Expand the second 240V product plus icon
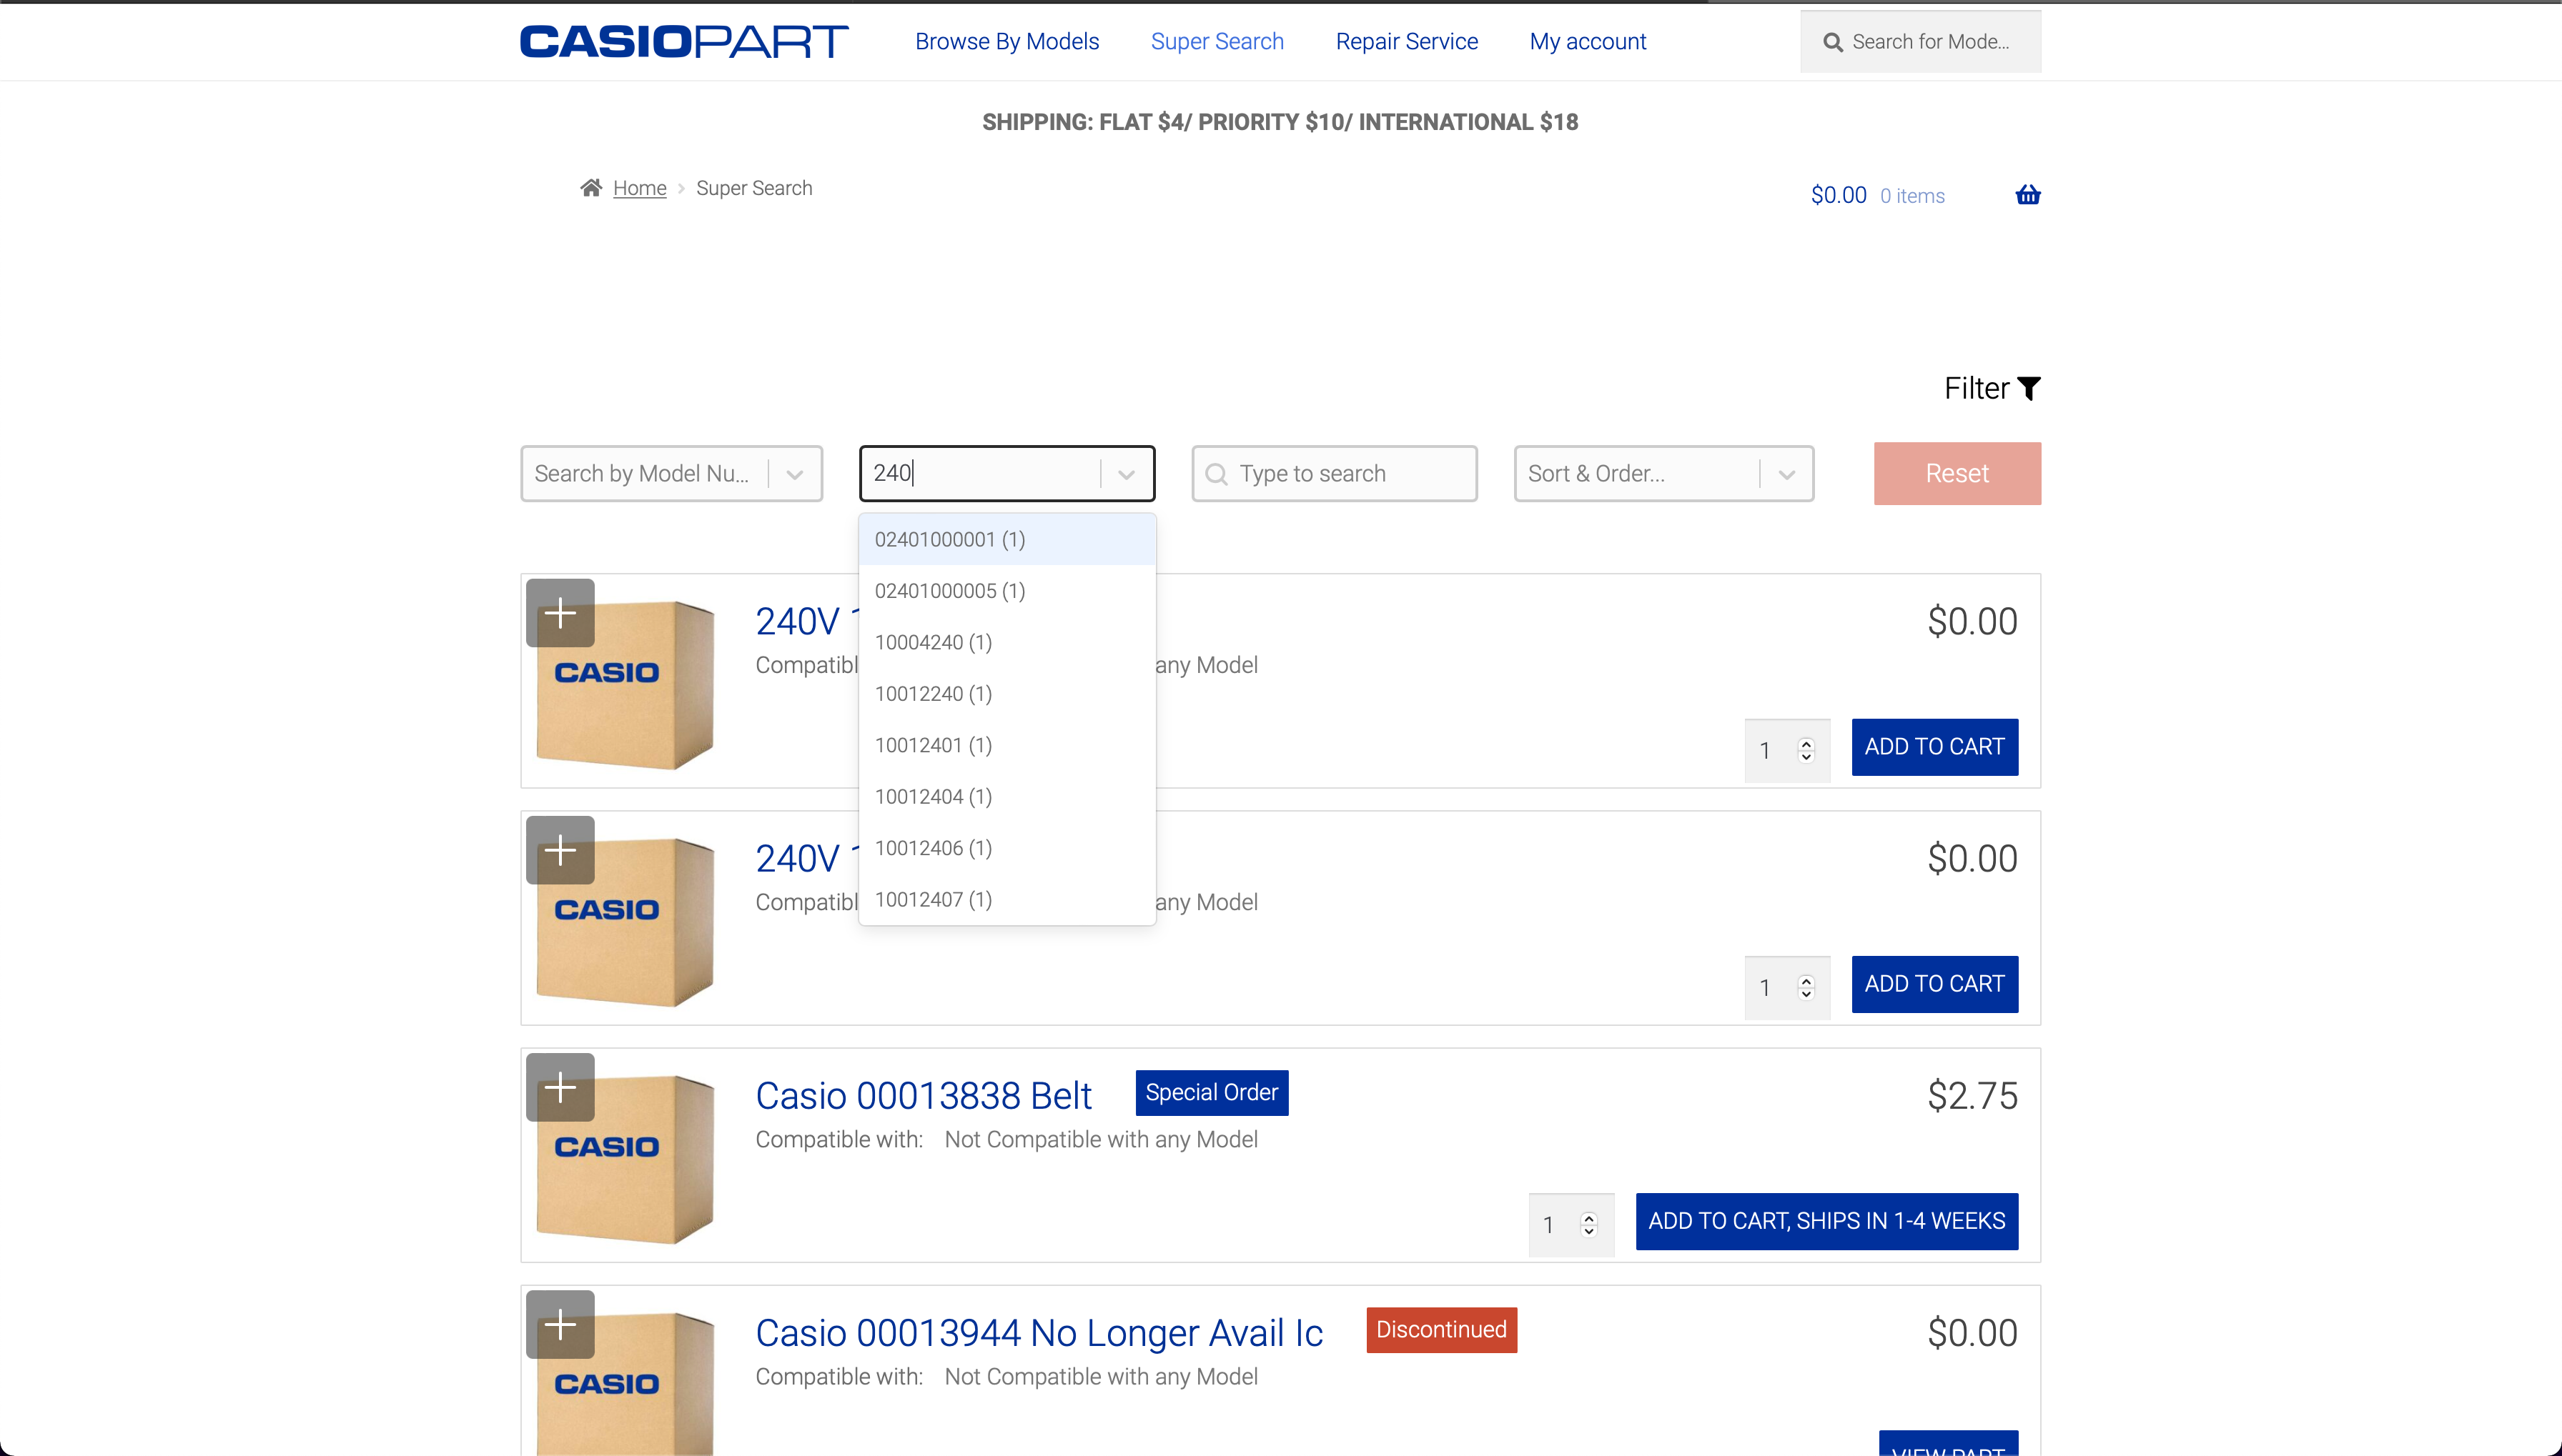Viewport: 2562px width, 1456px height. point(560,850)
